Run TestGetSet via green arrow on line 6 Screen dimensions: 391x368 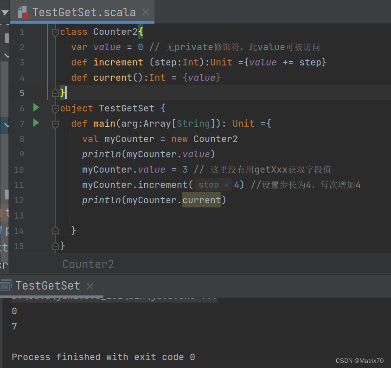click(x=36, y=108)
